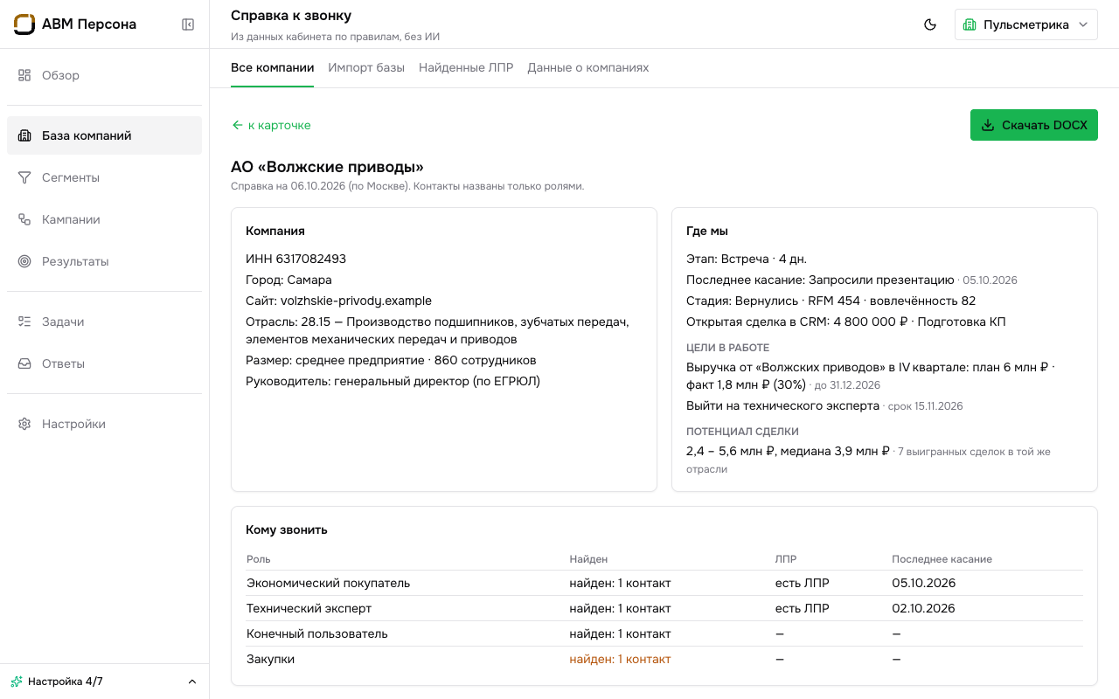
Task: Open Настройки gear icon
Action: [24, 424]
